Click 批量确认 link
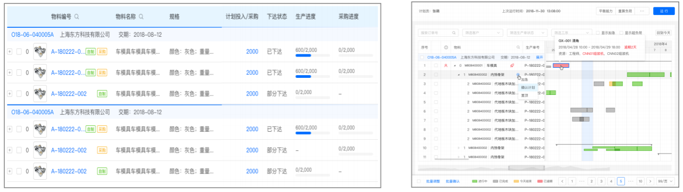 click(x=452, y=181)
